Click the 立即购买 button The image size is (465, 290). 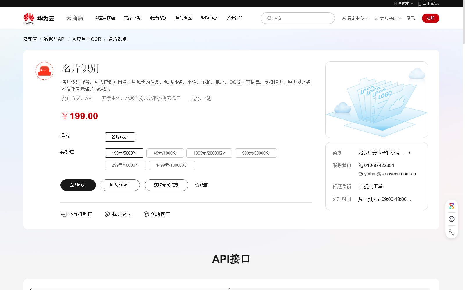(78, 185)
